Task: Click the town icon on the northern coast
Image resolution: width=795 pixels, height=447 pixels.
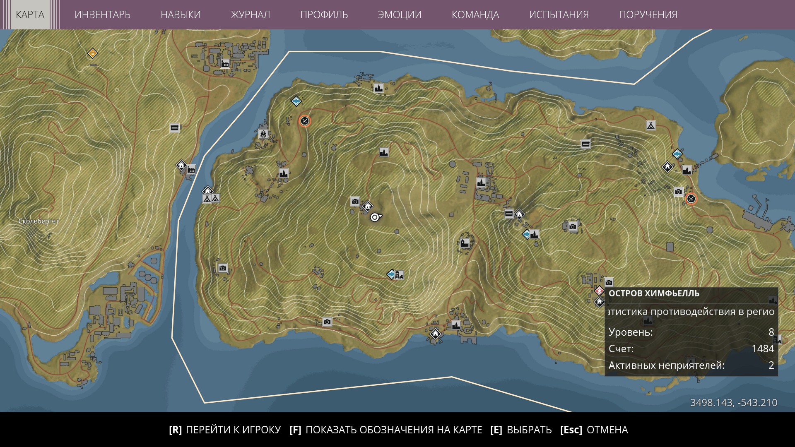Action: pyautogui.click(x=378, y=88)
